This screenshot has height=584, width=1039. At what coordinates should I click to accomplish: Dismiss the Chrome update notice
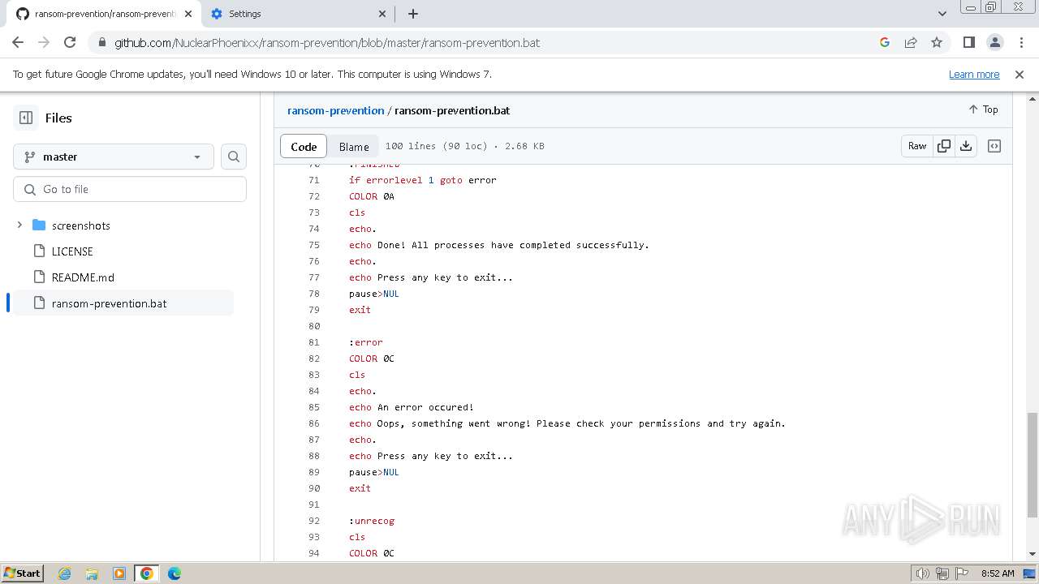[1020, 74]
